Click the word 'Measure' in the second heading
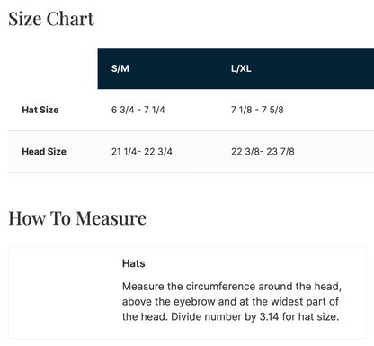The height and width of the screenshot is (346, 374). point(111,218)
